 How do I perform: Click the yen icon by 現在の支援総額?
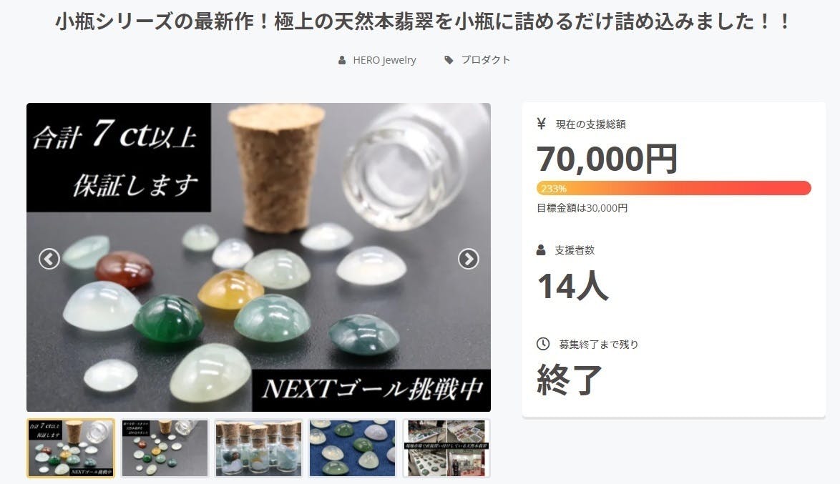[x=541, y=124]
